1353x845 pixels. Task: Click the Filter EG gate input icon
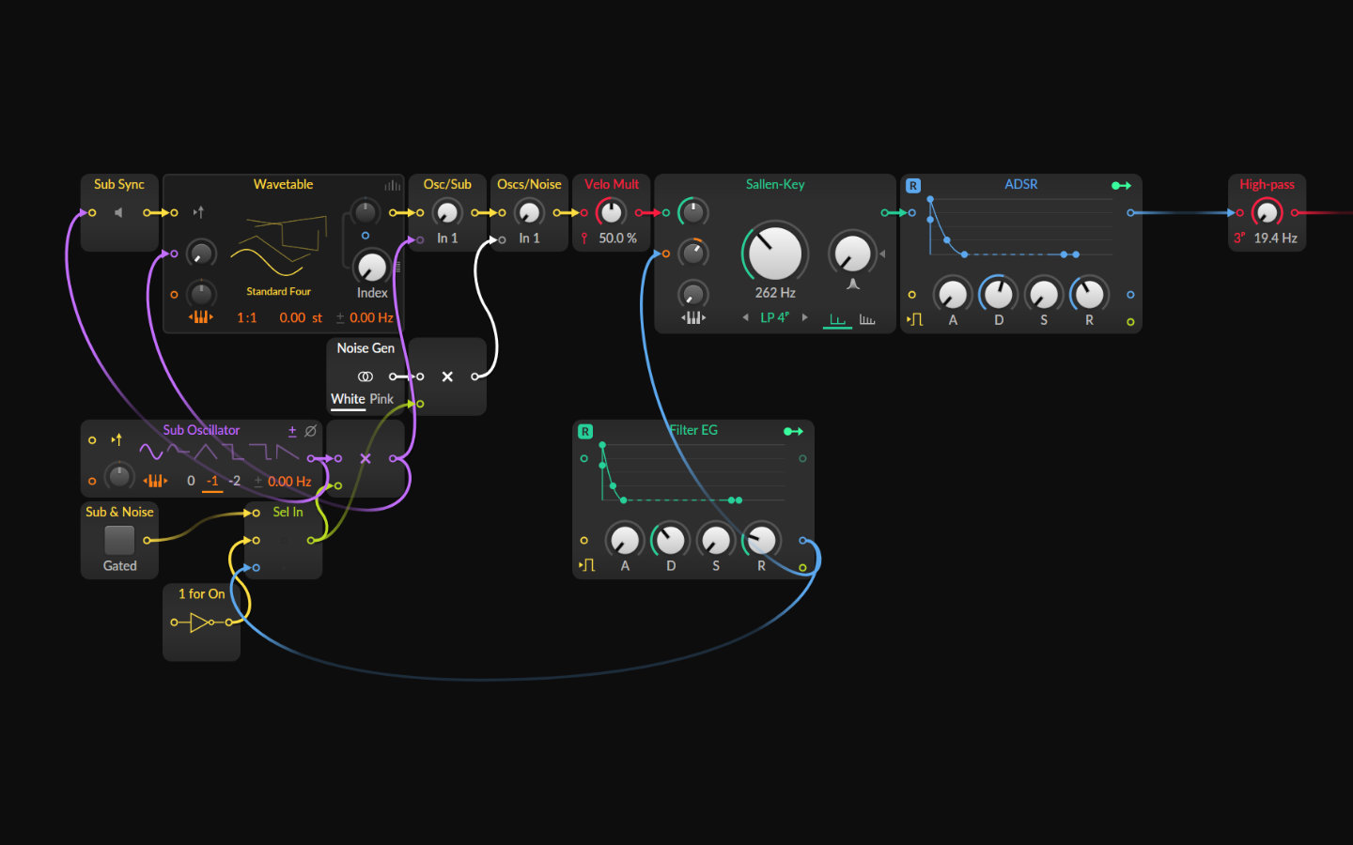click(587, 565)
